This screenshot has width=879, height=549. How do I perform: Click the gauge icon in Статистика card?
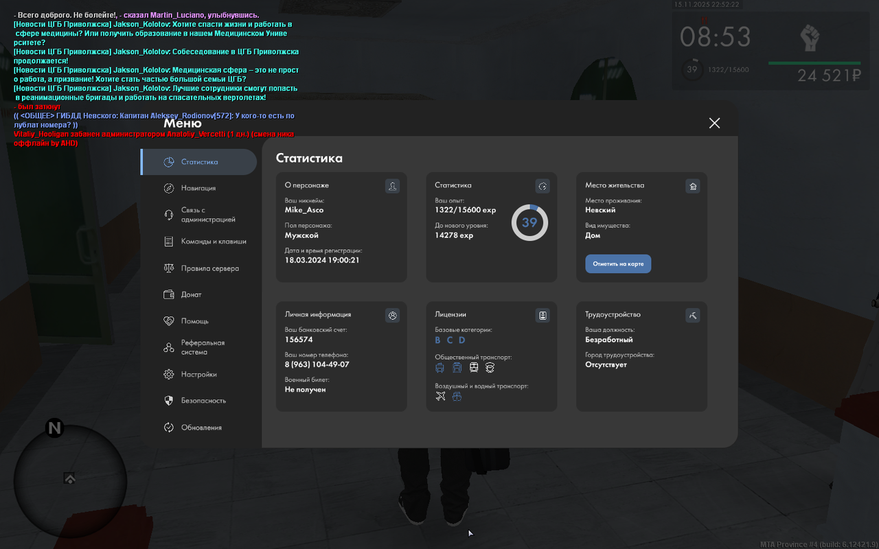(543, 186)
